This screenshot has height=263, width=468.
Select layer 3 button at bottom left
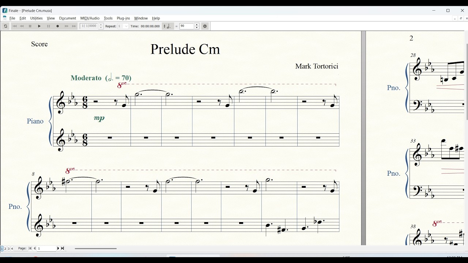coord(9,249)
